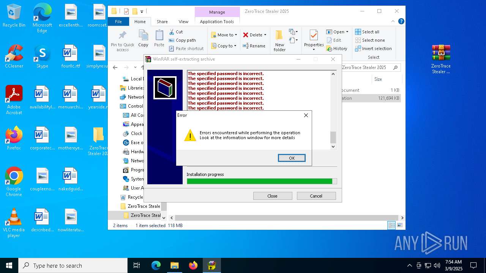The image size is (486, 273).
Task: Open Skype desktop shortcut
Action: [x=42, y=56]
